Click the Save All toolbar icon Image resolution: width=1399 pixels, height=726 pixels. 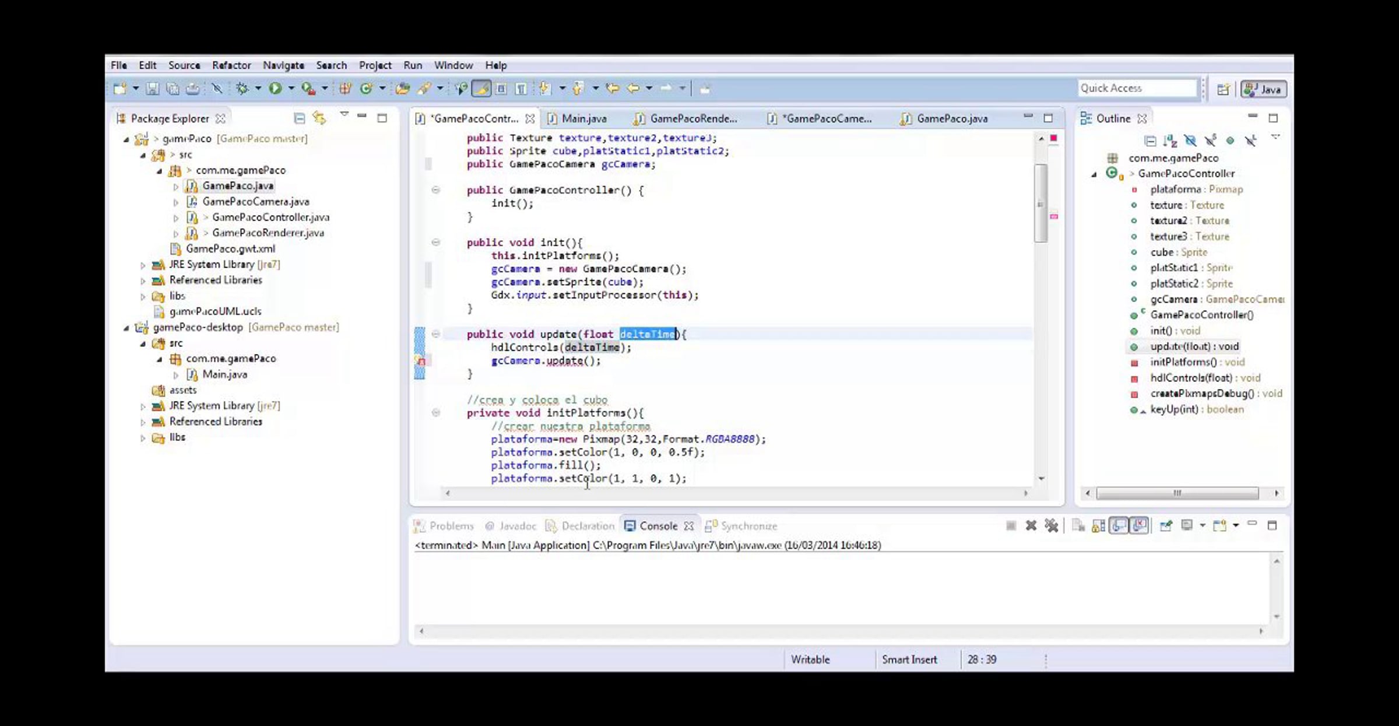coord(173,89)
